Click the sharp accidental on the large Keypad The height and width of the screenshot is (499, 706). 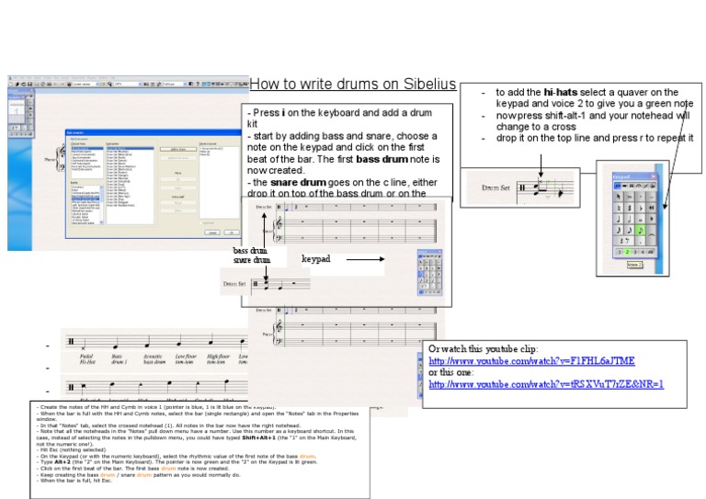click(x=629, y=208)
